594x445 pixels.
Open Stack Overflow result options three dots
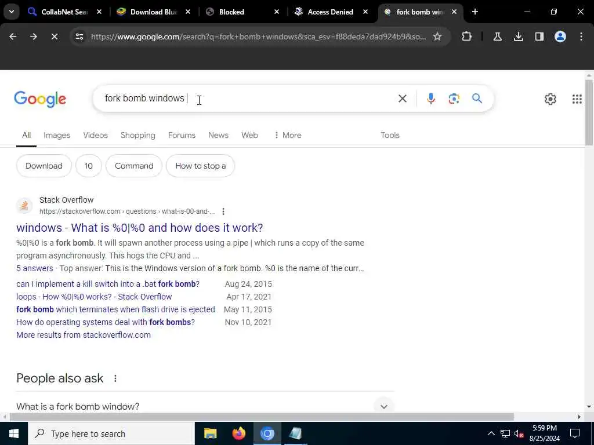223,211
